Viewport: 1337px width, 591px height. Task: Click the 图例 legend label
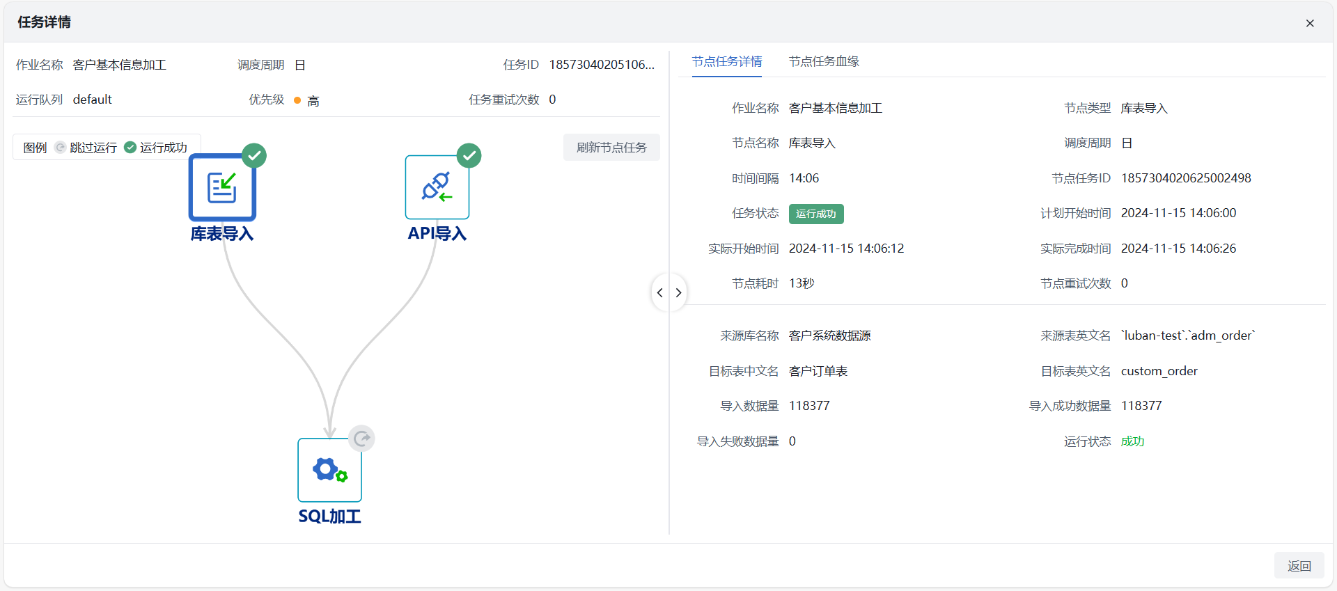(x=35, y=148)
